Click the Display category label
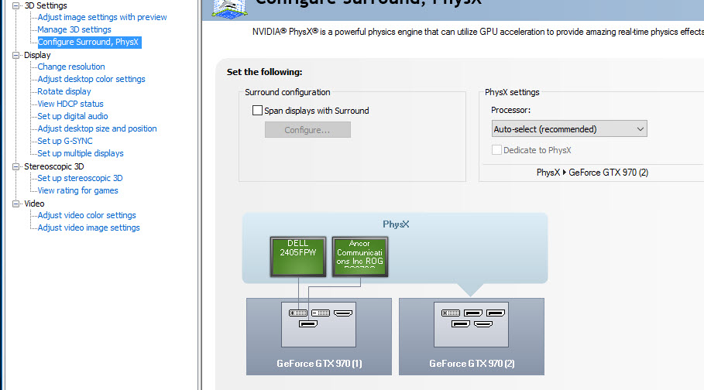 (37, 55)
